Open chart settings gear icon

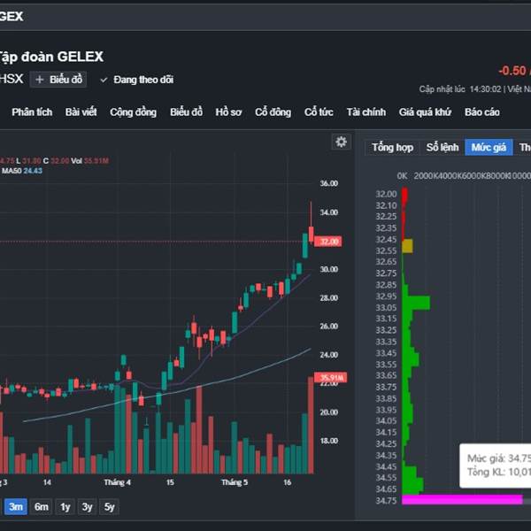click(x=341, y=142)
